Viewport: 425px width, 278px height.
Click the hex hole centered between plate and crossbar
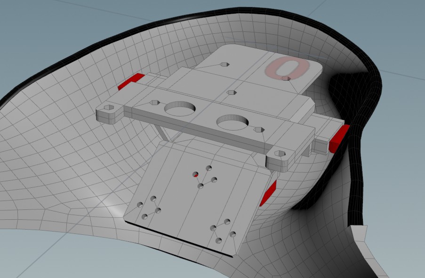click(231, 93)
